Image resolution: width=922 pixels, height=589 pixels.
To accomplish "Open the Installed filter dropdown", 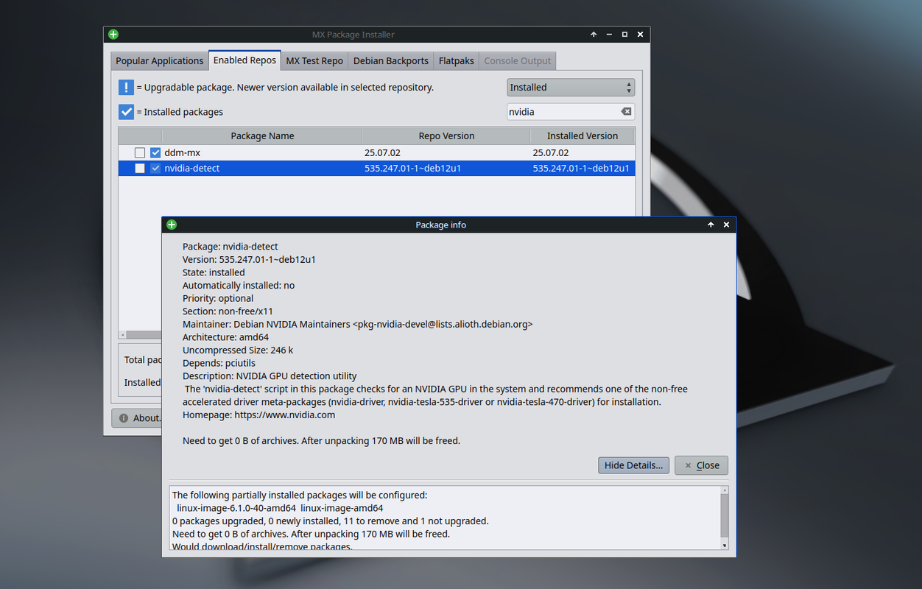I will [571, 87].
